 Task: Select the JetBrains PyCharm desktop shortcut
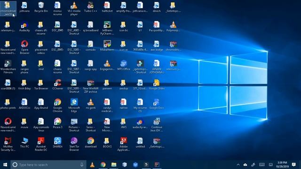107,28
